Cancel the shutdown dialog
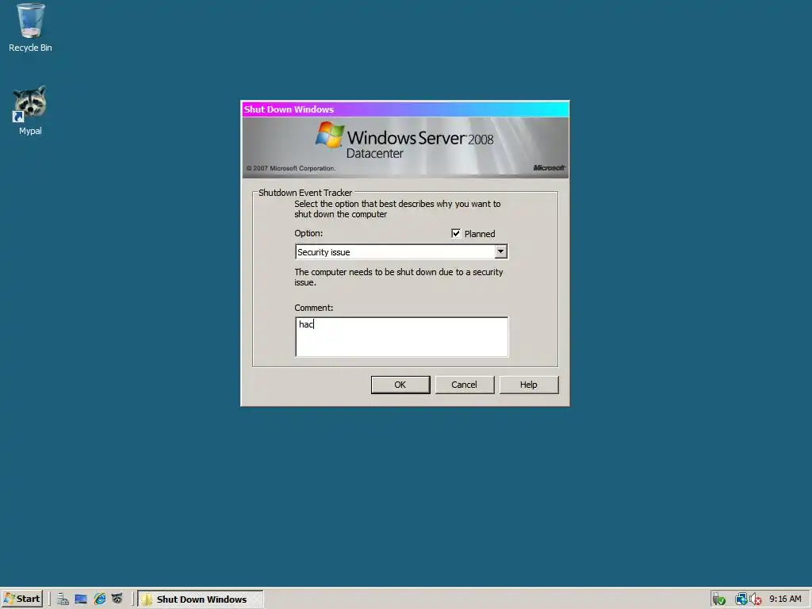Image resolution: width=812 pixels, height=609 pixels. click(465, 385)
